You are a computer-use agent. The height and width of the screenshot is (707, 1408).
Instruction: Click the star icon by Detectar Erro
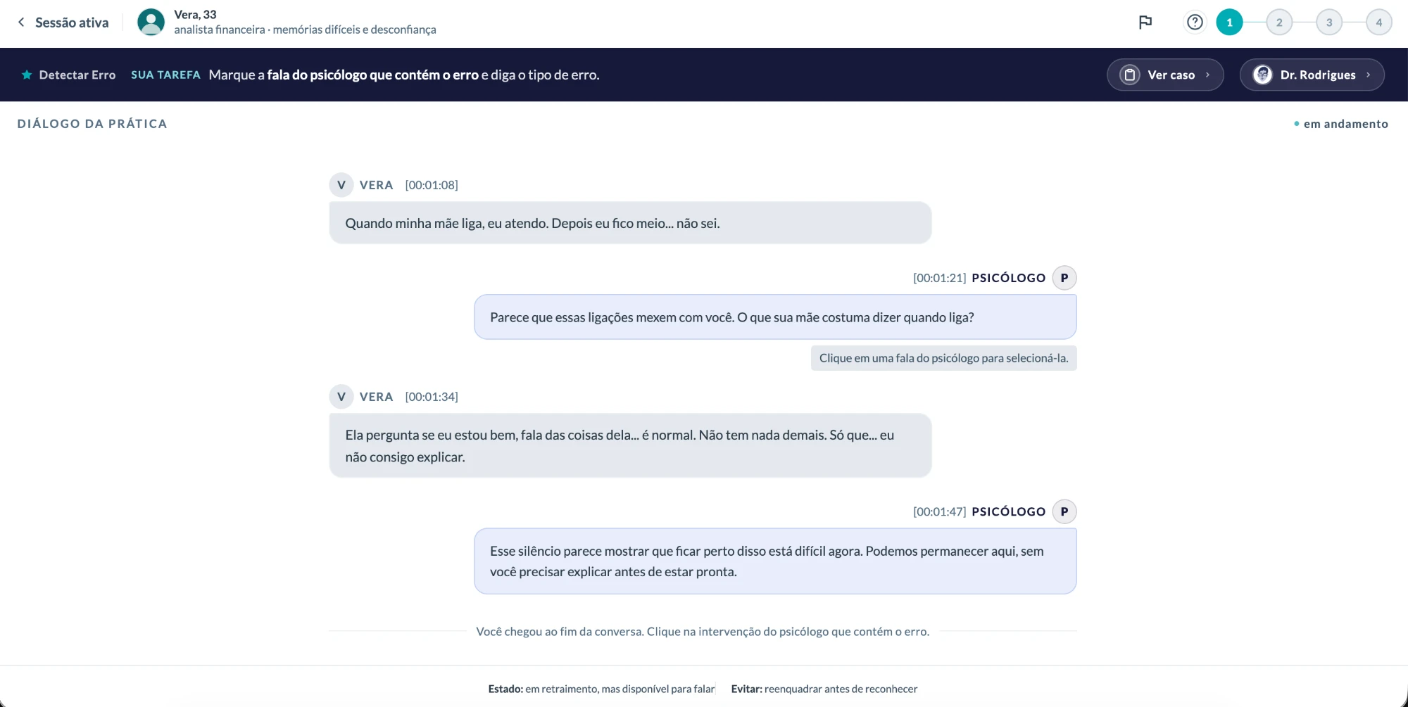[27, 75]
